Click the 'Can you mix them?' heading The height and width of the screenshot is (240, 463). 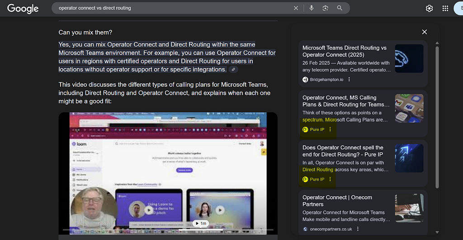point(85,32)
